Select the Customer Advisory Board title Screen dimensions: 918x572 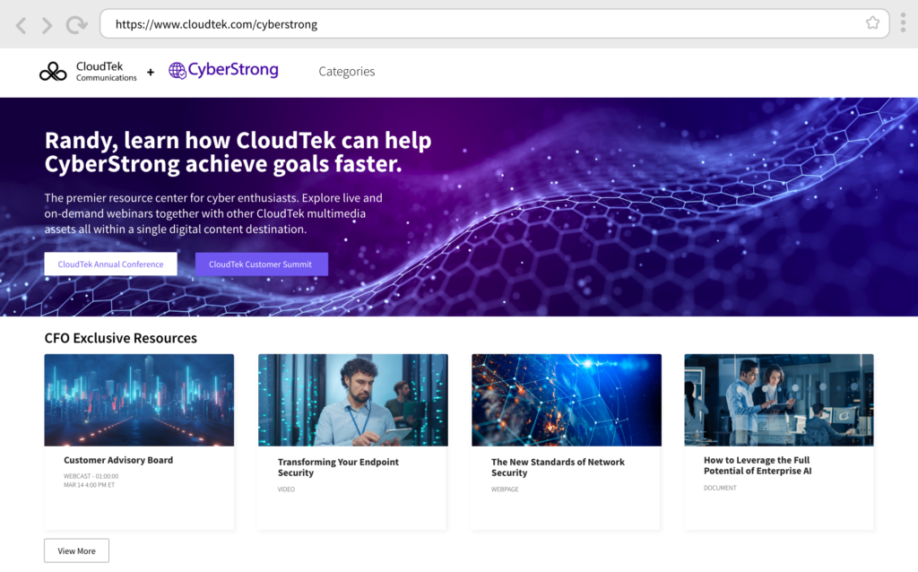[118, 460]
